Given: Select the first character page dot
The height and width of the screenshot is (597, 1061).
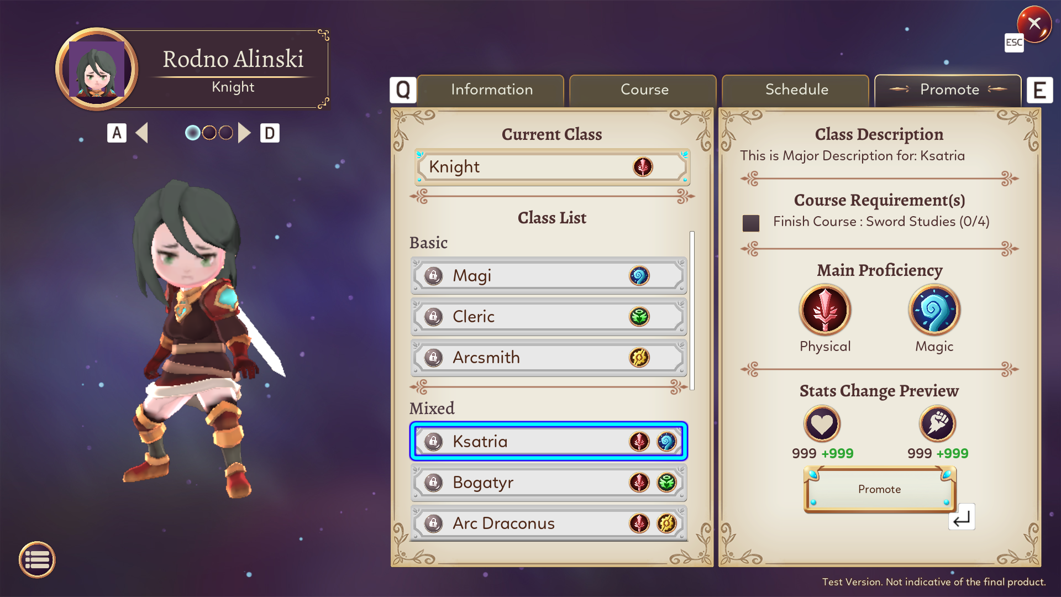Looking at the screenshot, I should pos(192,133).
